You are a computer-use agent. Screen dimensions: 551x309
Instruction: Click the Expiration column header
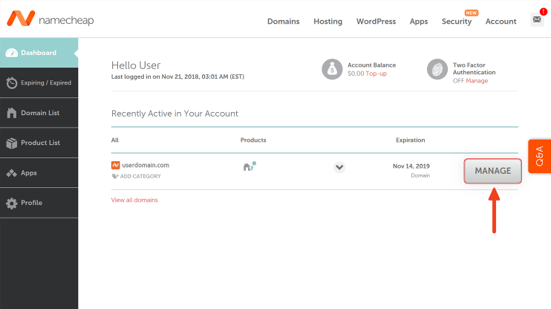[x=411, y=140]
